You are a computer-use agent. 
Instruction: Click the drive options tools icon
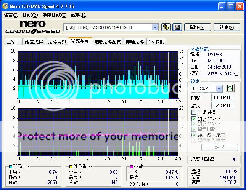pyautogui.click(x=166, y=27)
